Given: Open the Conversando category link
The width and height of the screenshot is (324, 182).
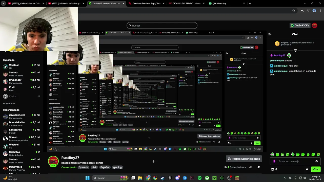Looking at the screenshot, I should (69, 167).
